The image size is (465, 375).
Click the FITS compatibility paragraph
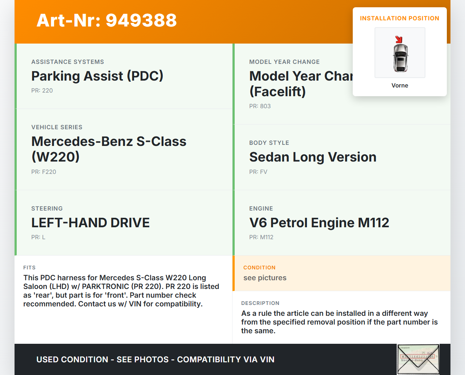121,291
